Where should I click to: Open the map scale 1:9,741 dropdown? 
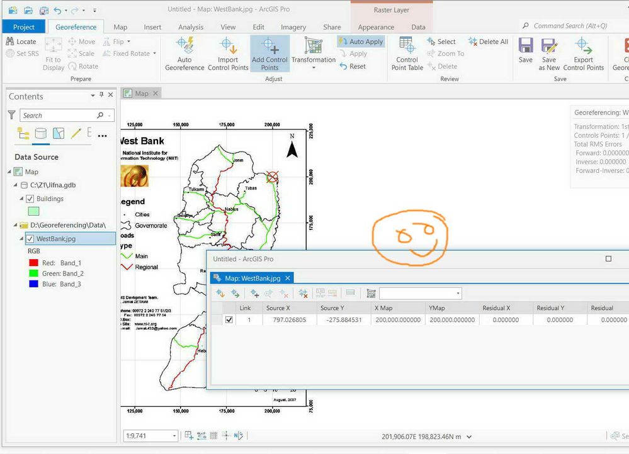click(174, 436)
